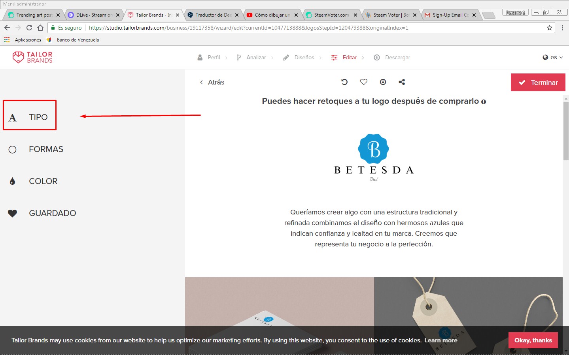Click the globe language icon
Viewport: 569px width, 355px height.
click(x=546, y=57)
